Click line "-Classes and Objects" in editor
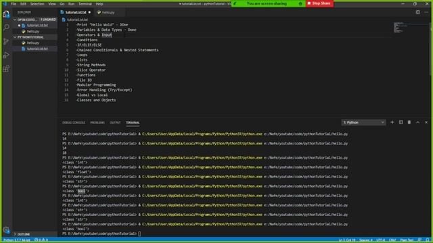 pyautogui.click(x=96, y=100)
